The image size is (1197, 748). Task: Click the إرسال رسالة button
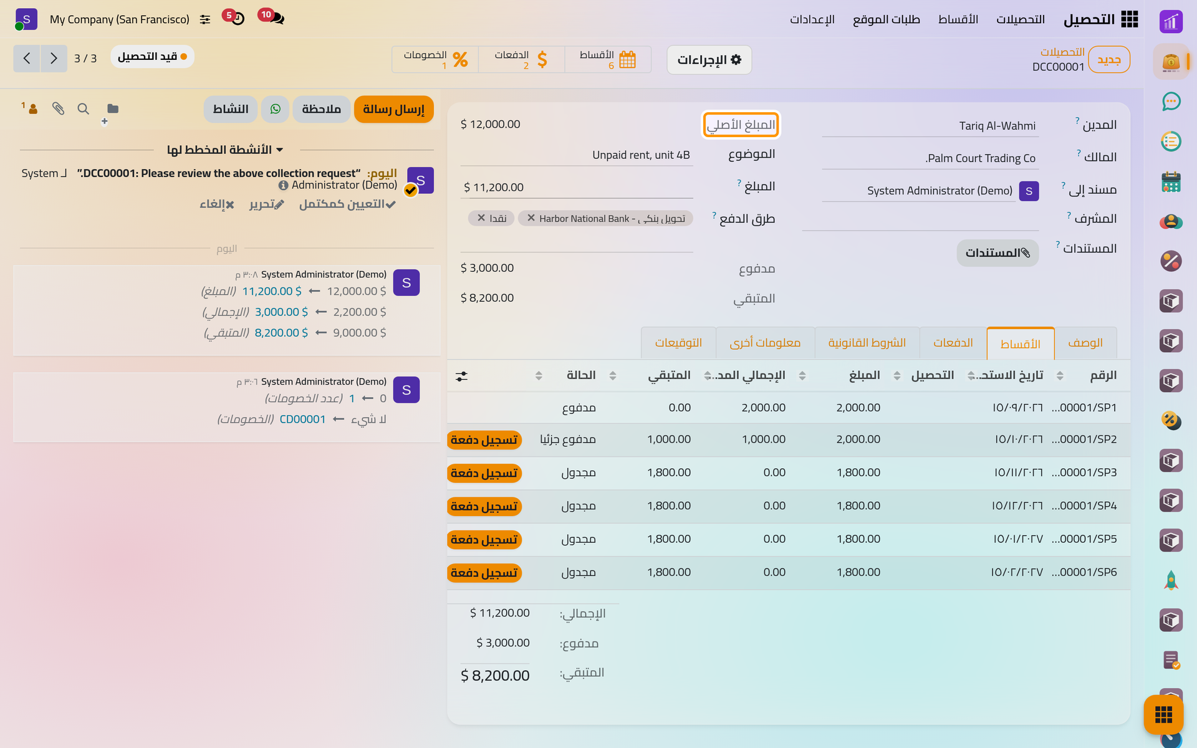click(x=393, y=109)
